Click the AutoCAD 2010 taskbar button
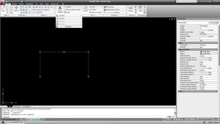 15,122
